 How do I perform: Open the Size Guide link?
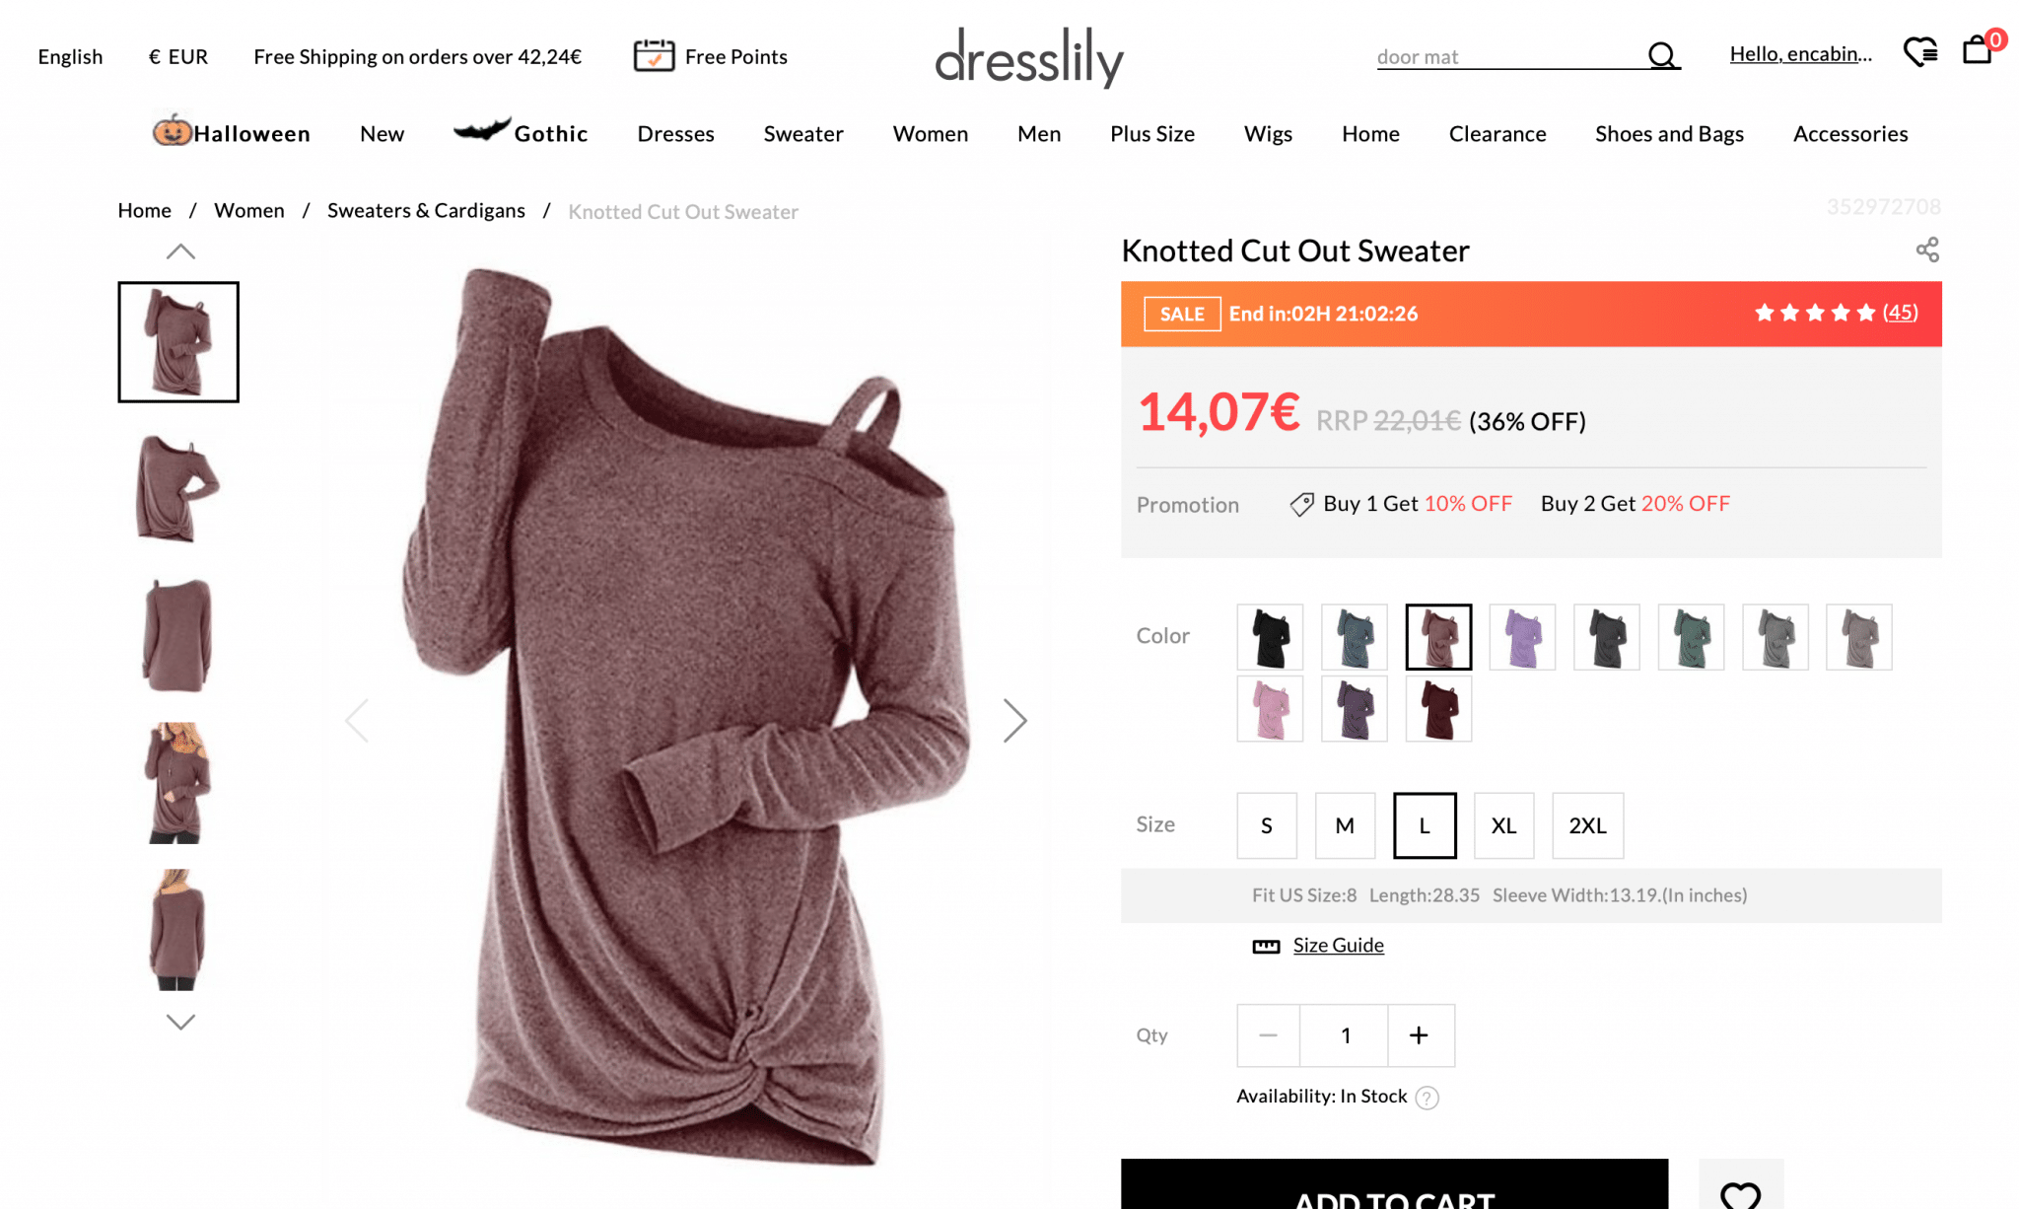click(x=1338, y=945)
